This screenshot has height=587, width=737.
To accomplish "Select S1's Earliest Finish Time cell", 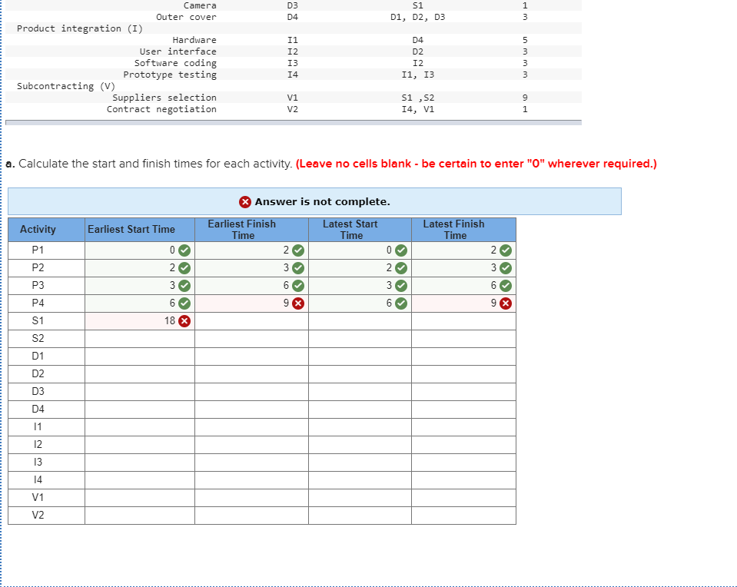I will click(x=251, y=320).
